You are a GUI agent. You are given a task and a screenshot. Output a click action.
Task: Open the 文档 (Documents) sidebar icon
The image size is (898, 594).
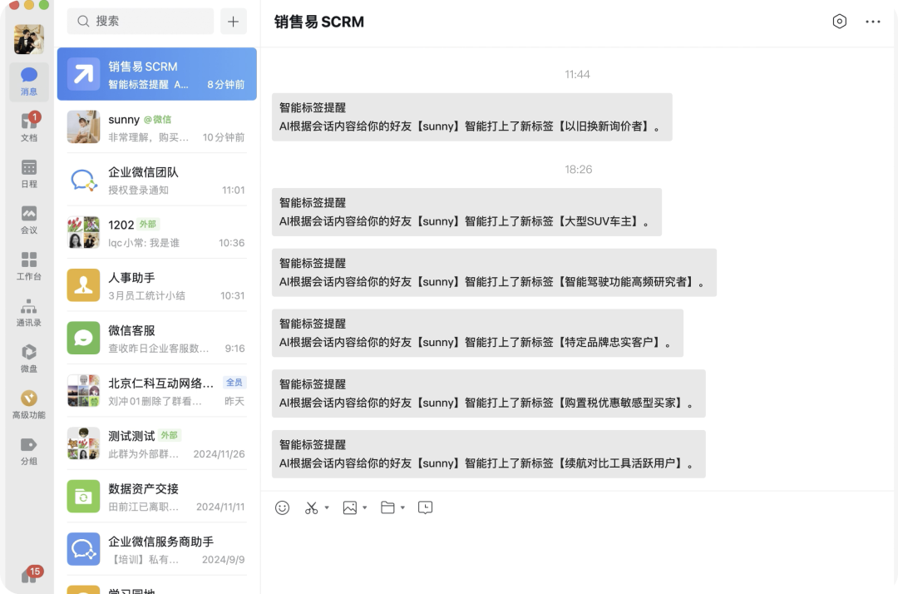coord(29,126)
